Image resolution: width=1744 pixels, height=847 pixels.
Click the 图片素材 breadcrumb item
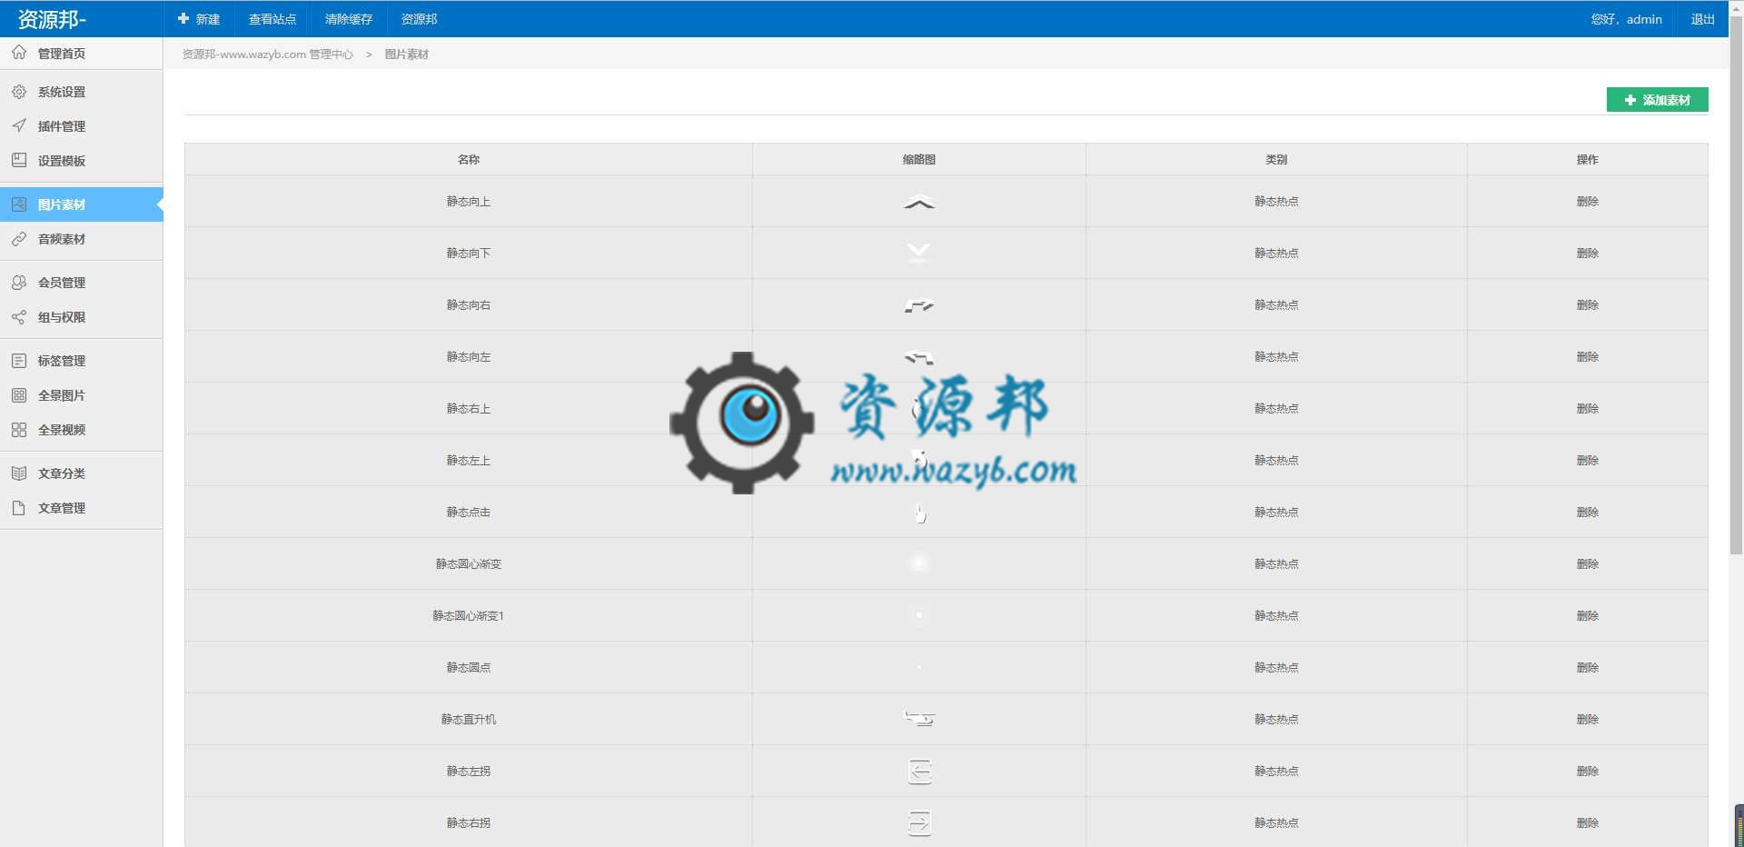[x=406, y=55]
